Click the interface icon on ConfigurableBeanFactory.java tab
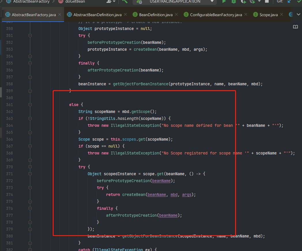This screenshot has width=302, height=251. point(186,15)
